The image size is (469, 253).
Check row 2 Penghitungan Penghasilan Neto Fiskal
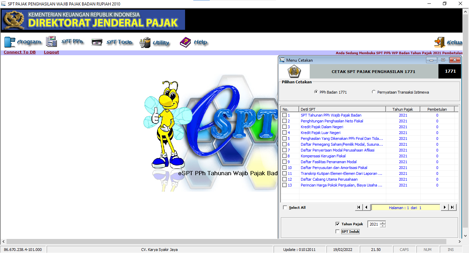(284, 121)
